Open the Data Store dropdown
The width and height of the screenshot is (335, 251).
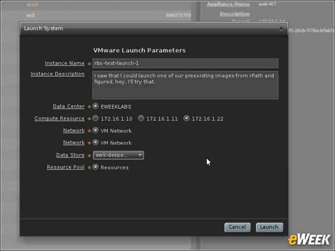tap(118, 155)
